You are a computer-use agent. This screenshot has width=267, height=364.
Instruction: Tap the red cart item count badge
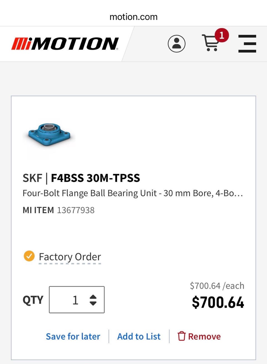point(222,35)
